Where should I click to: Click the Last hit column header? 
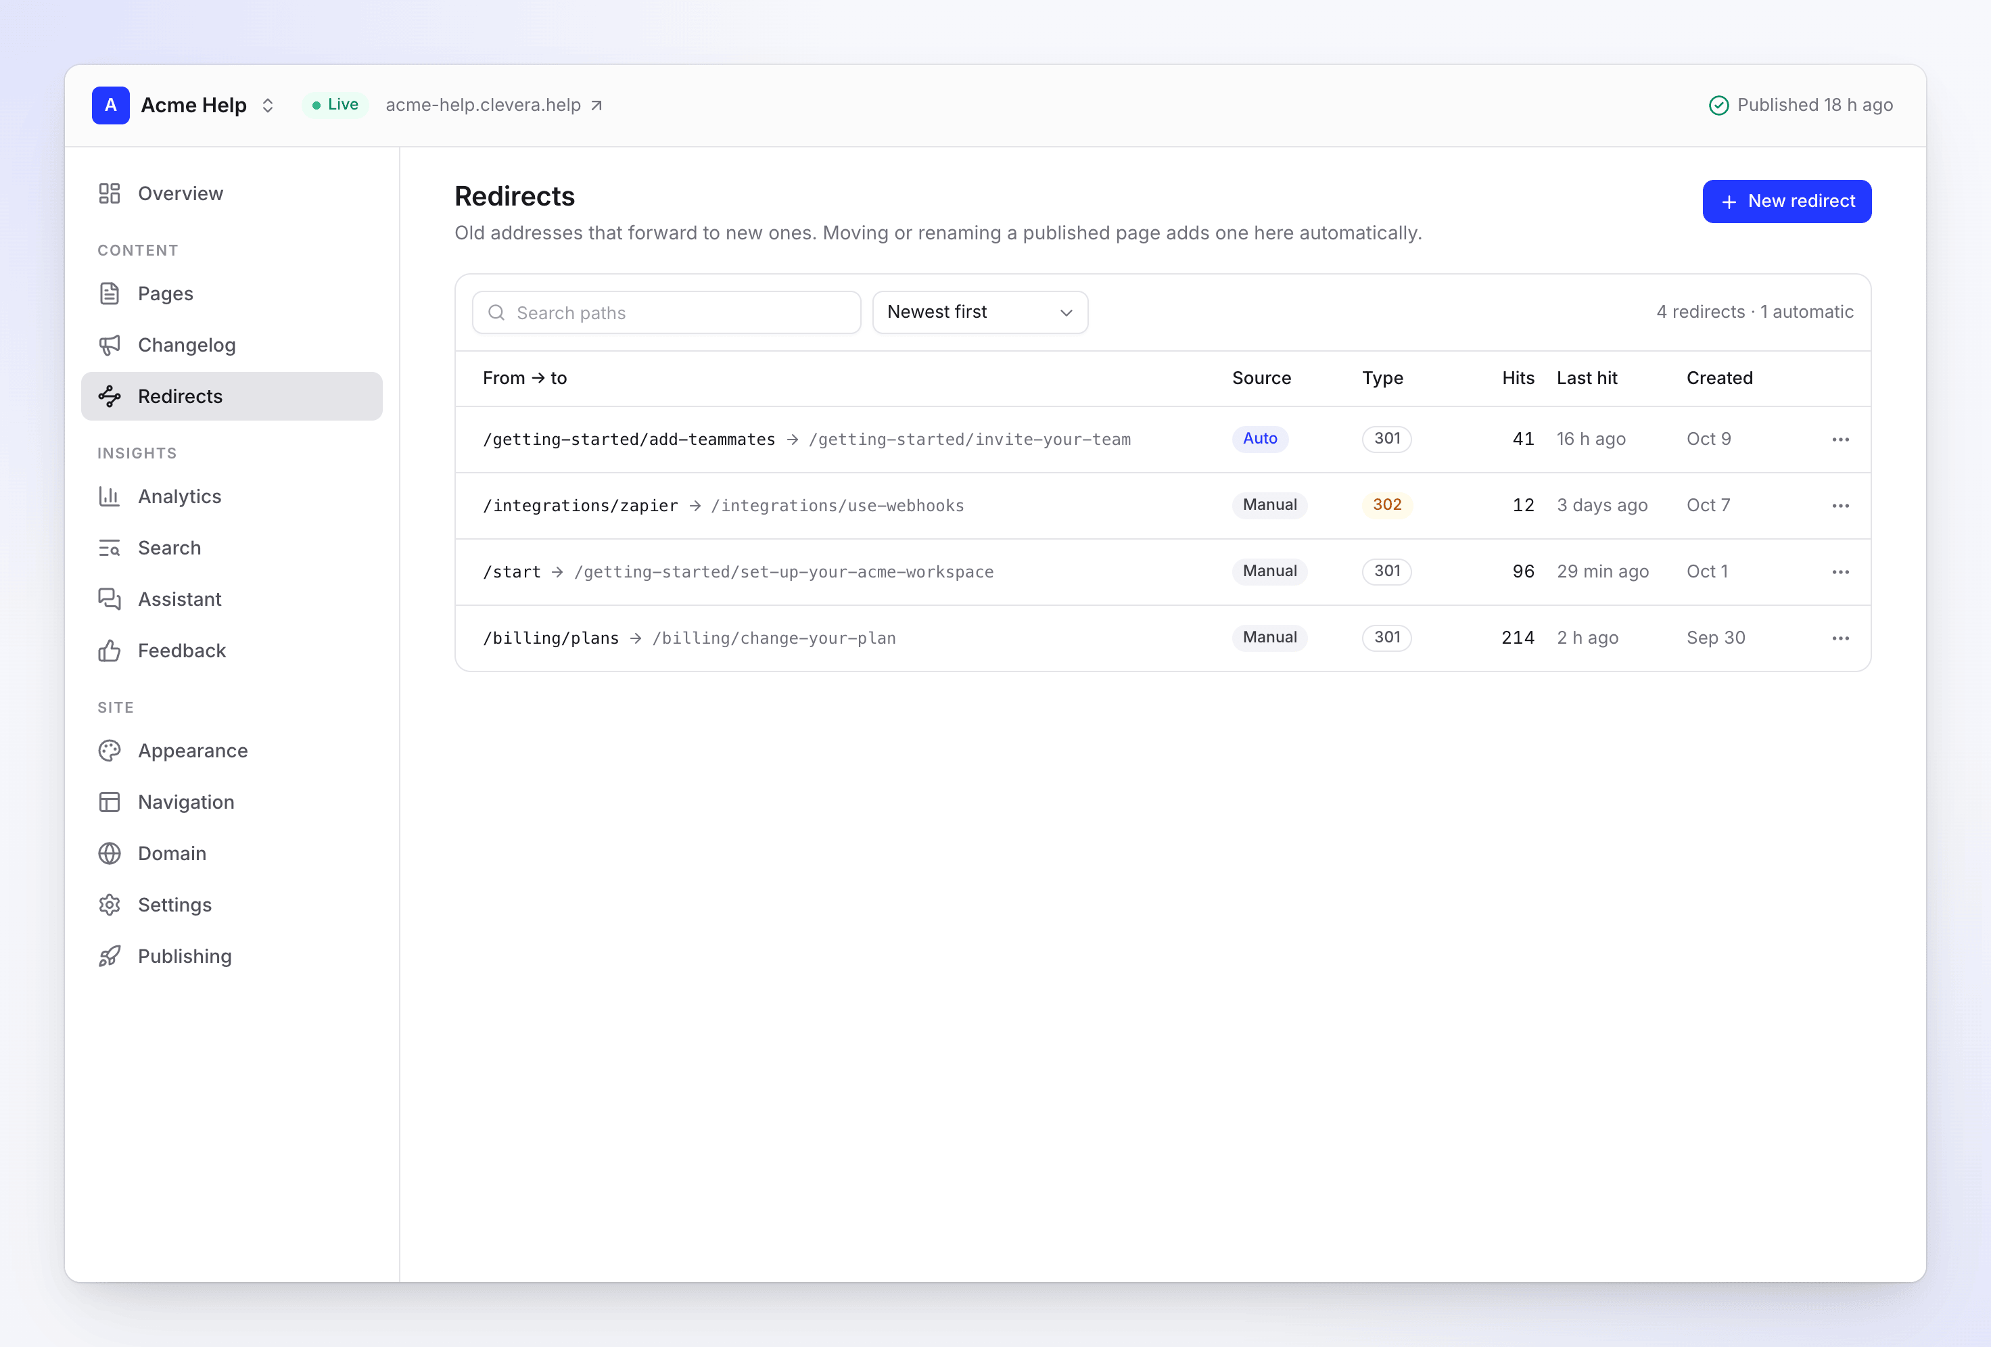point(1587,378)
